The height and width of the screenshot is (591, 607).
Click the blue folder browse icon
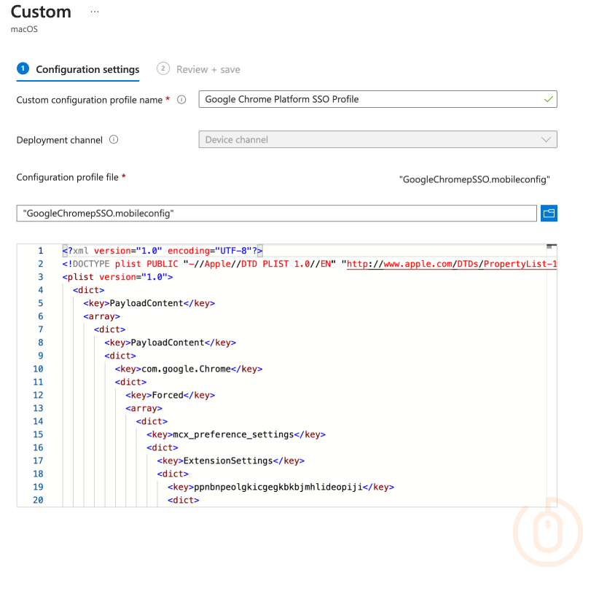coord(549,213)
